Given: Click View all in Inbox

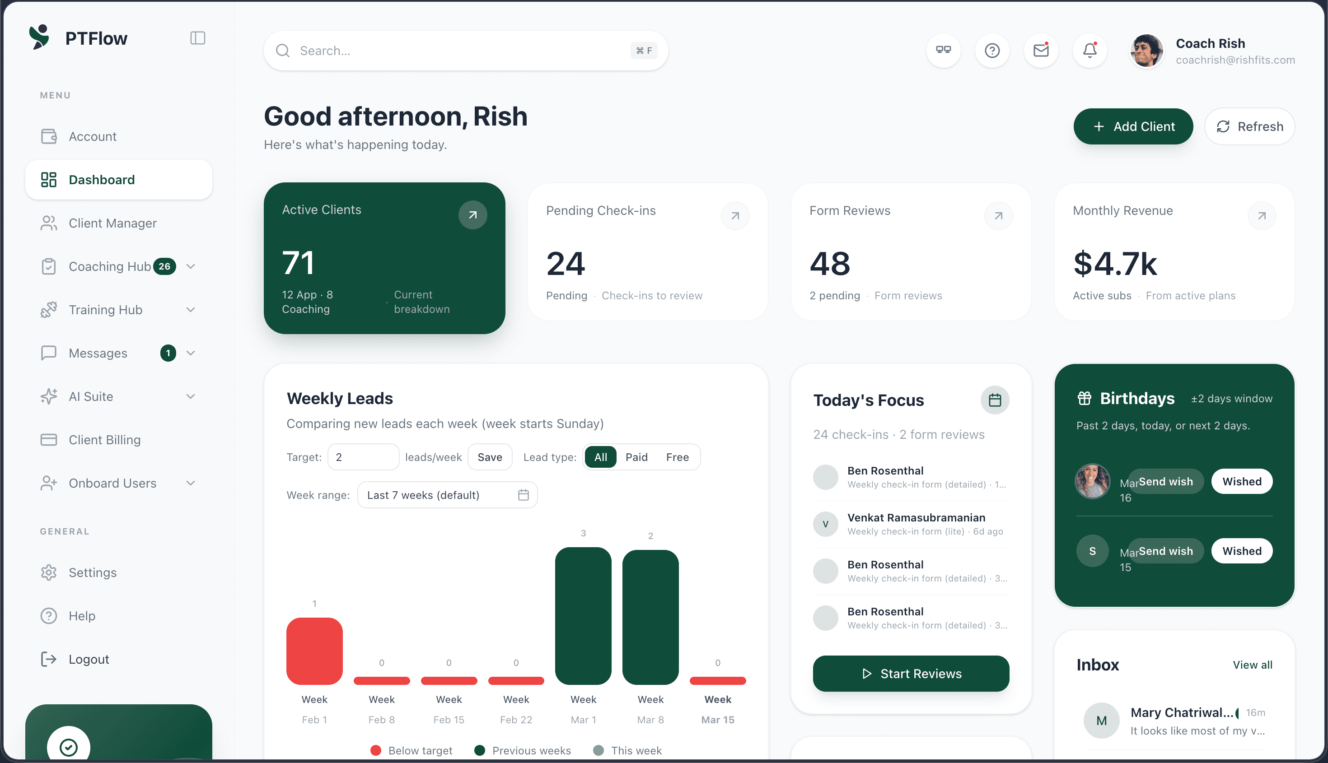Looking at the screenshot, I should point(1252,665).
